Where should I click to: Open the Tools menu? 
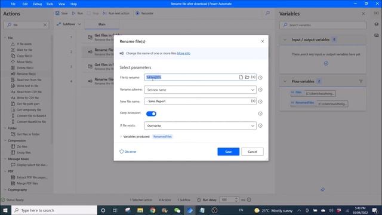coord(50,4)
